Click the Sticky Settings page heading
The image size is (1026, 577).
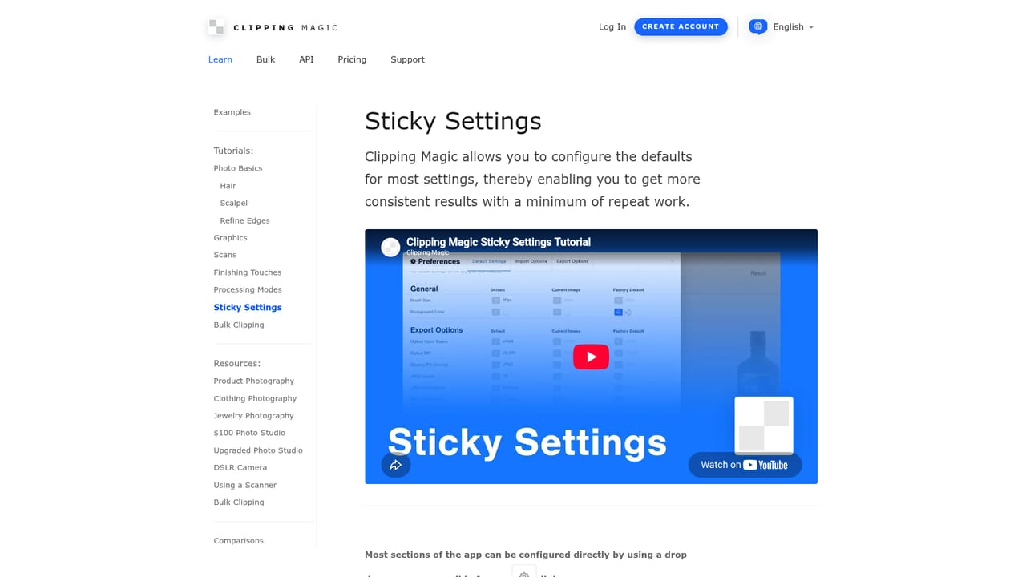453,121
